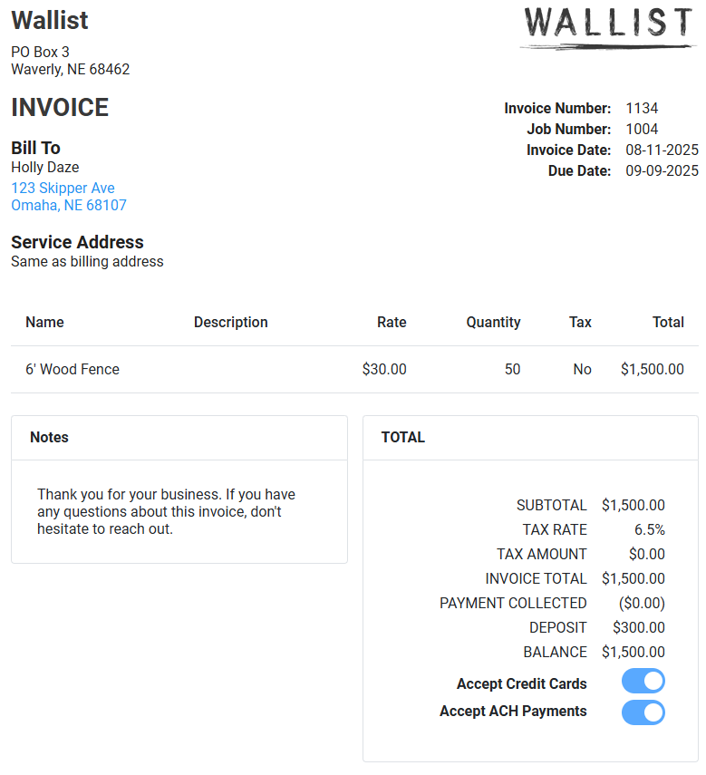Click the Tax column header
706x775 pixels.
[x=580, y=323]
